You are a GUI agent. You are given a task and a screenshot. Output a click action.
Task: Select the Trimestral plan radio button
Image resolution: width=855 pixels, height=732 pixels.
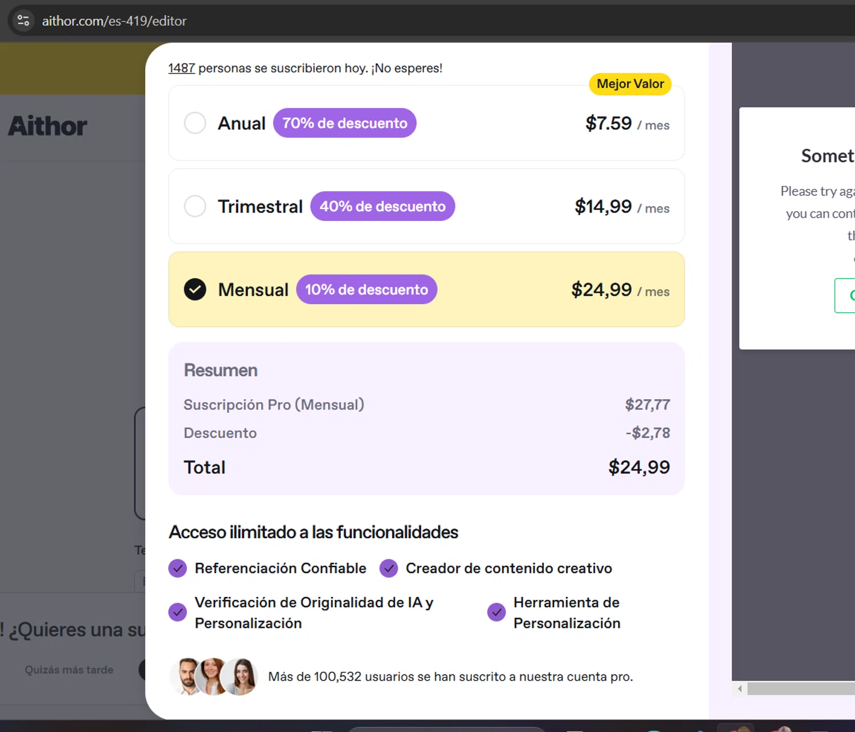195,206
